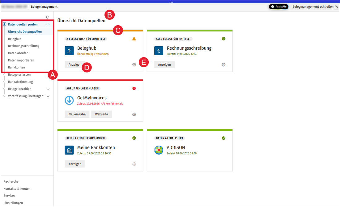Open Bankkonten in the sidebar
Viewport: 340px width, 207px height.
(x=16, y=67)
